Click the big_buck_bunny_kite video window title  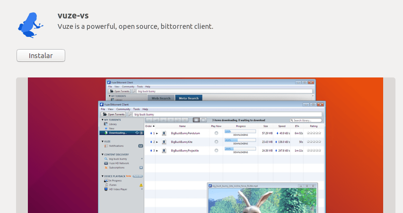pos(235,186)
